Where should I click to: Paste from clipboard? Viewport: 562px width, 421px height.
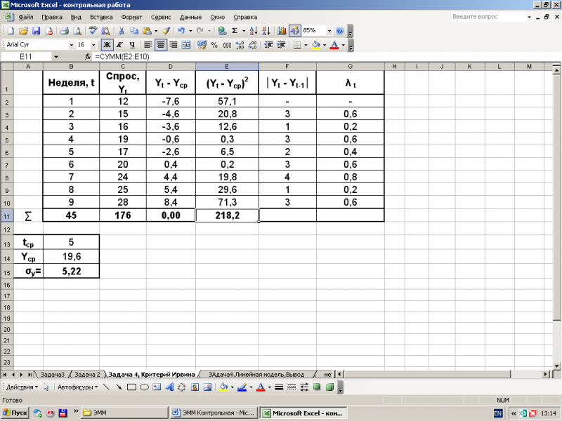(147, 31)
